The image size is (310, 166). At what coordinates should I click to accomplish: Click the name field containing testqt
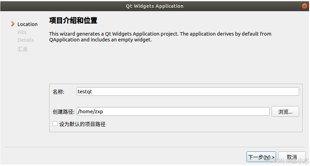click(188, 92)
